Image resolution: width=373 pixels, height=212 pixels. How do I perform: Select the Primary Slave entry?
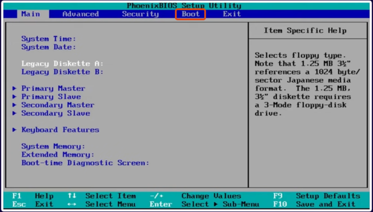[51, 97]
